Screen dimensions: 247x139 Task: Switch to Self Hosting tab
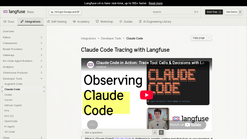pos(57,22)
